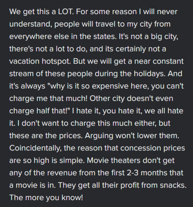Select the word "everywhere" in the paragraph
This screenshot has width=193, height=207.
(x=30, y=36)
